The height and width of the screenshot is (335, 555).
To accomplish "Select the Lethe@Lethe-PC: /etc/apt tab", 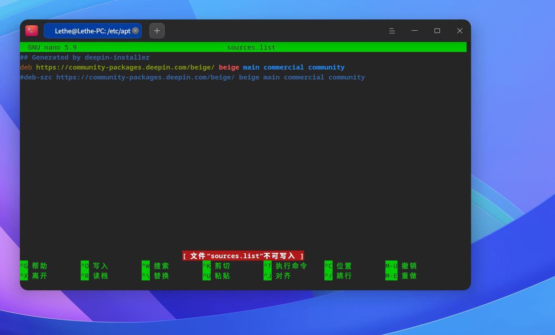I will point(92,31).
